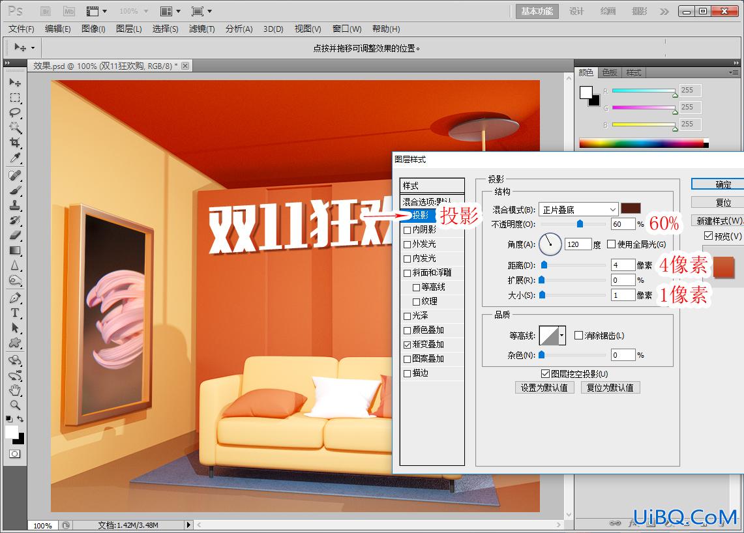
Task: Enable the 颜色叠加 style checkbox
Action: [x=407, y=330]
